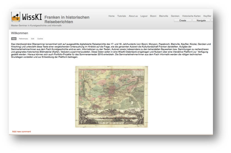Click the WissKI wordmark text
The height and width of the screenshot is (153, 231).
tap(32, 17)
